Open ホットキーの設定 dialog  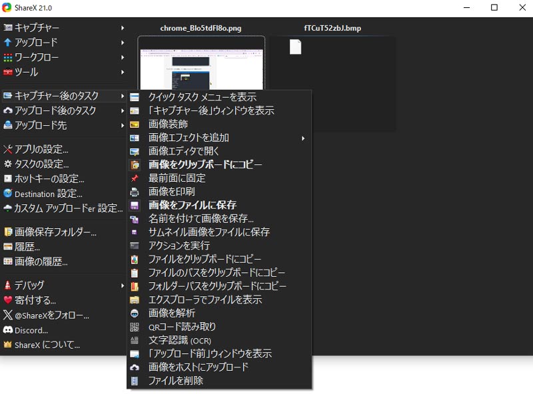pos(63,179)
